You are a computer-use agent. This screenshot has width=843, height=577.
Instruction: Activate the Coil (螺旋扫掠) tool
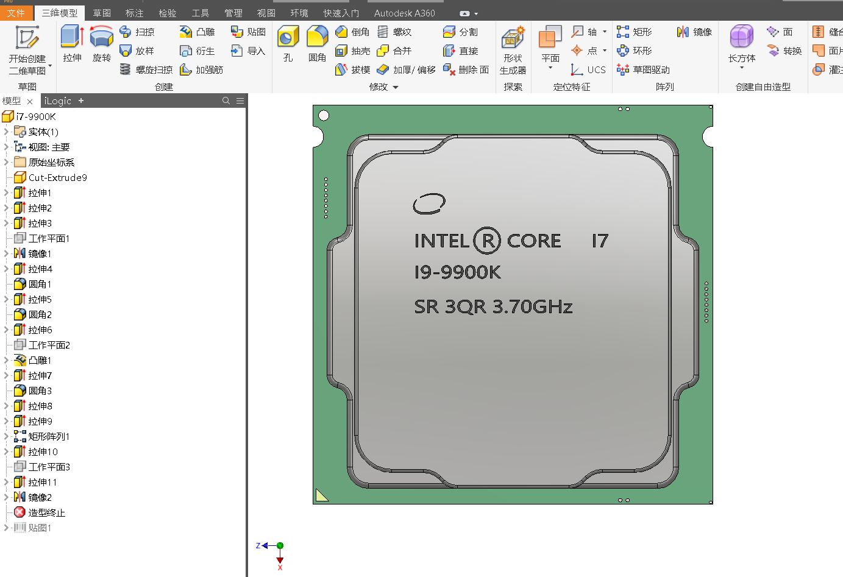tap(146, 69)
